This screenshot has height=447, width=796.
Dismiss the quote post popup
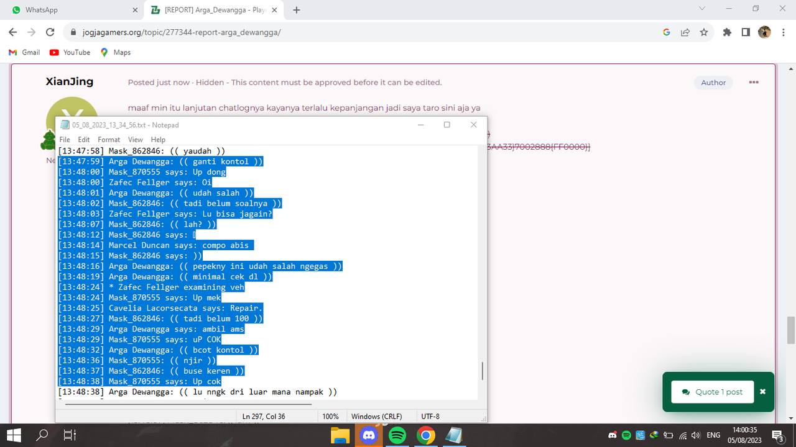762,392
